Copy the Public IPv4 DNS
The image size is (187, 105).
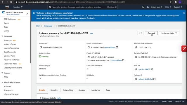89,57
